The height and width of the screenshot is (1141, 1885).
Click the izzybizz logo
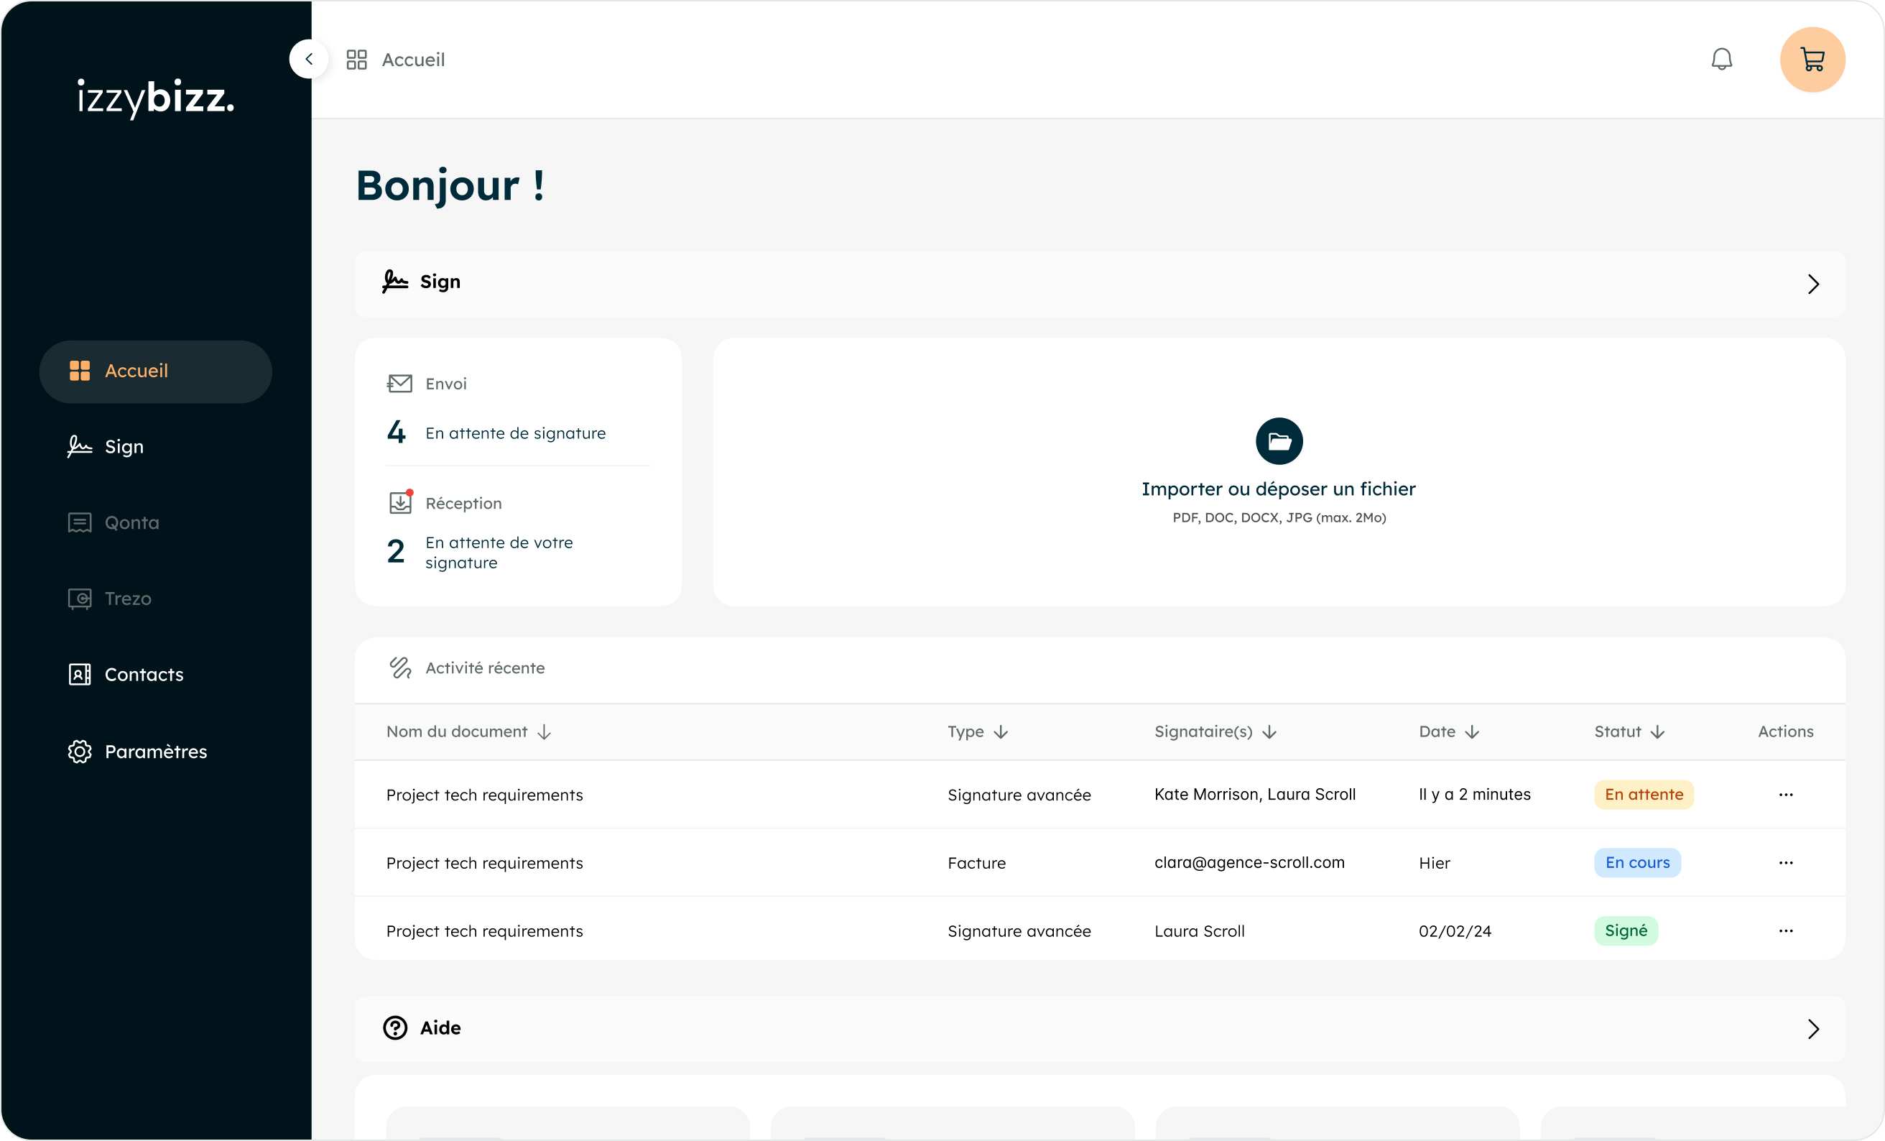pos(156,98)
